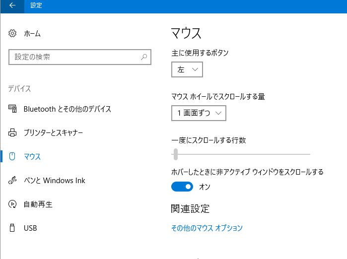Click the マウス ホイールでスクロールする量 label
This screenshot has height=259, width=347.
click(218, 97)
